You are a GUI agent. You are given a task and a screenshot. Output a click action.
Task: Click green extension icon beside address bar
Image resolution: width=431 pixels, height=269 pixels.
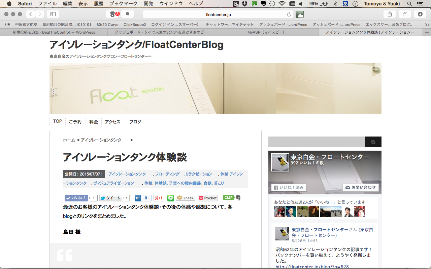[x=300, y=14]
